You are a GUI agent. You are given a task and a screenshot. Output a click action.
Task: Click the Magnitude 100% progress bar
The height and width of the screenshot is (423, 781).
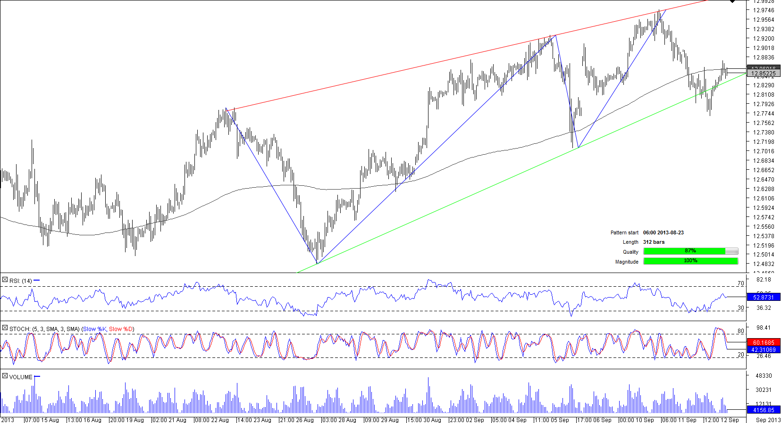[691, 261]
